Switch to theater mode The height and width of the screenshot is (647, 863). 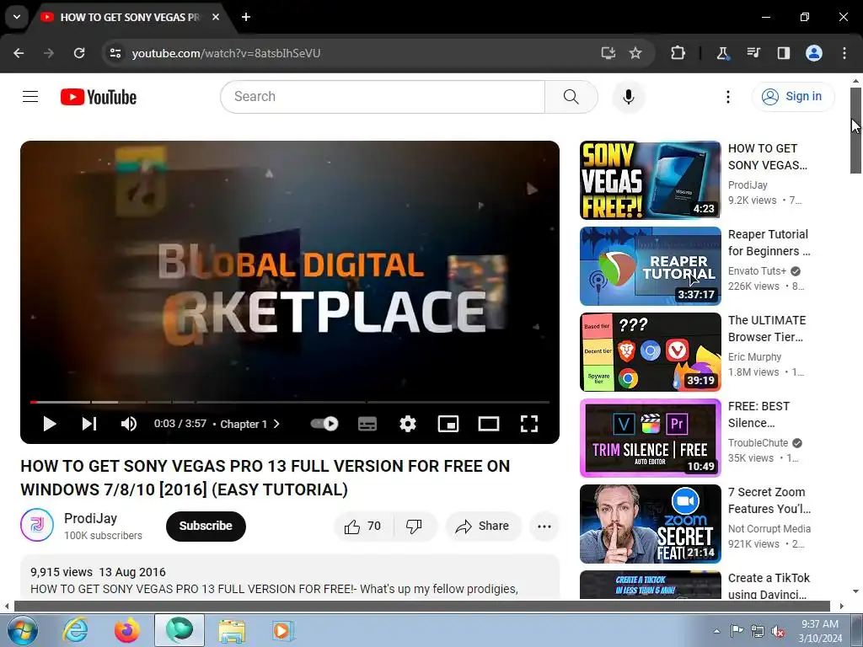489,424
